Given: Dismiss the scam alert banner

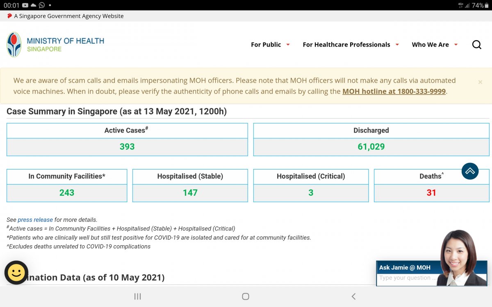Looking at the screenshot, I should pyautogui.click(x=480, y=82).
